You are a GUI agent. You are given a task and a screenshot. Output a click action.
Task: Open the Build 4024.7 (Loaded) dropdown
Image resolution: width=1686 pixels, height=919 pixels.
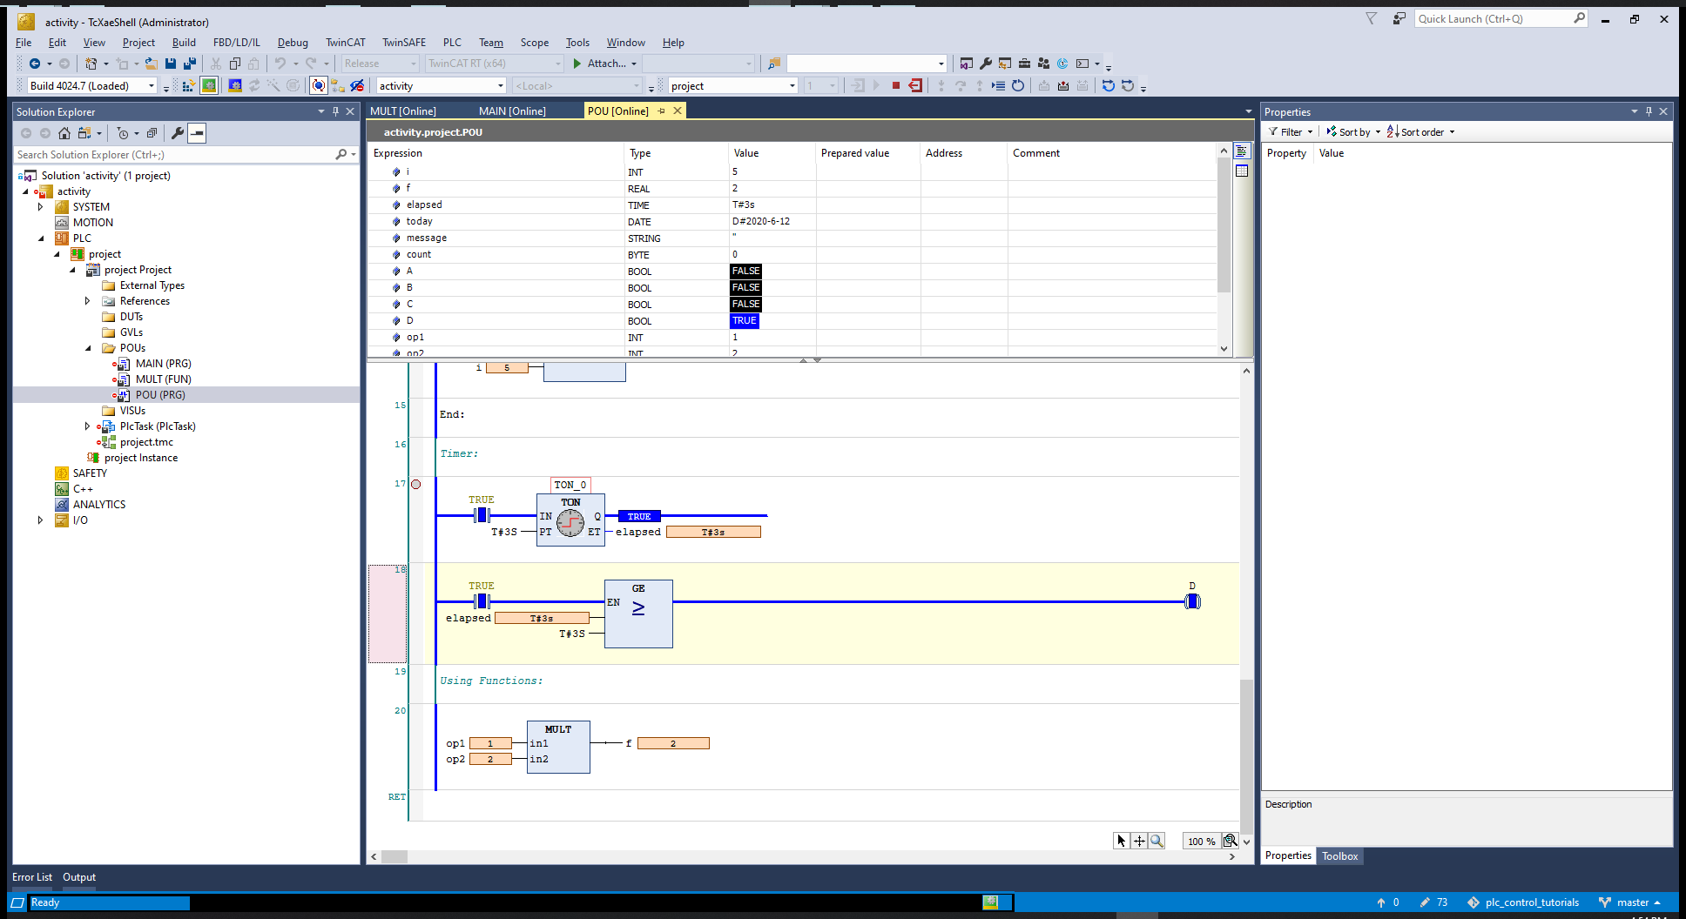[152, 86]
